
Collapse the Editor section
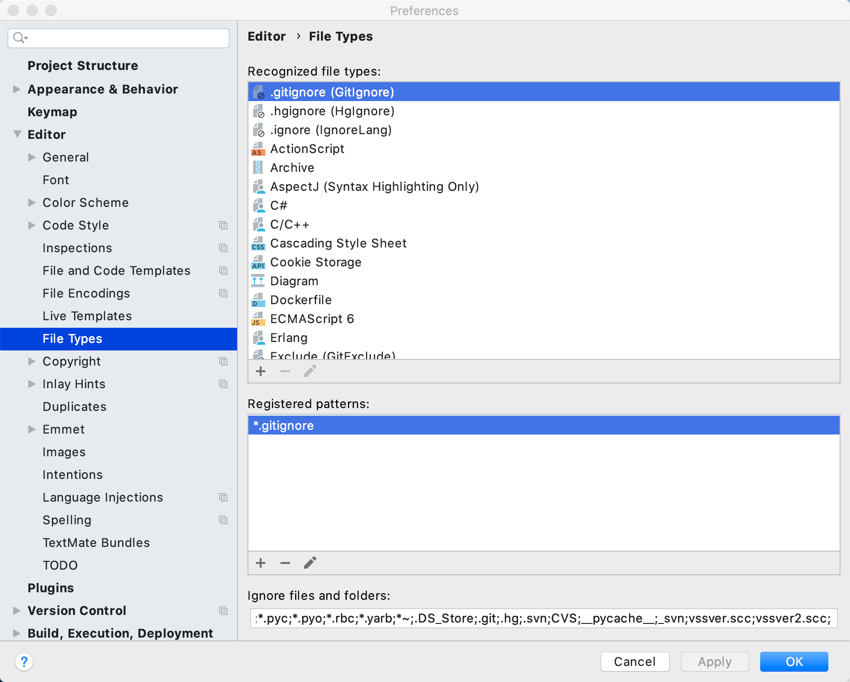tap(17, 134)
